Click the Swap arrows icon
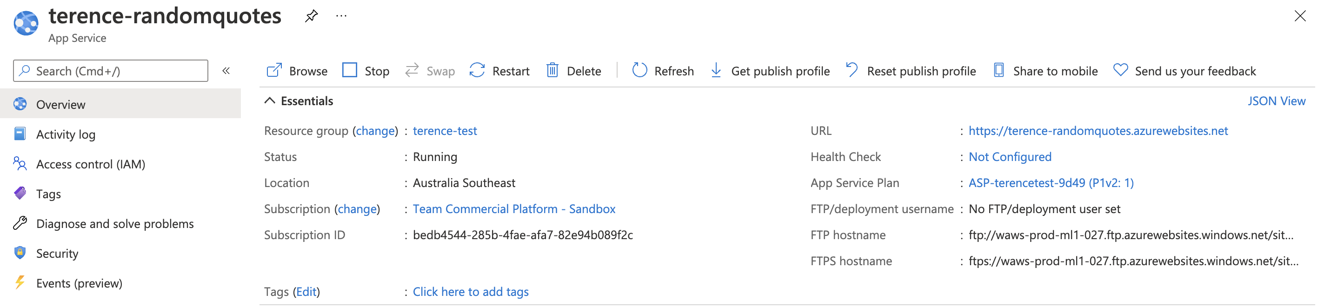Viewport: 1331px width, 308px height. tap(412, 70)
